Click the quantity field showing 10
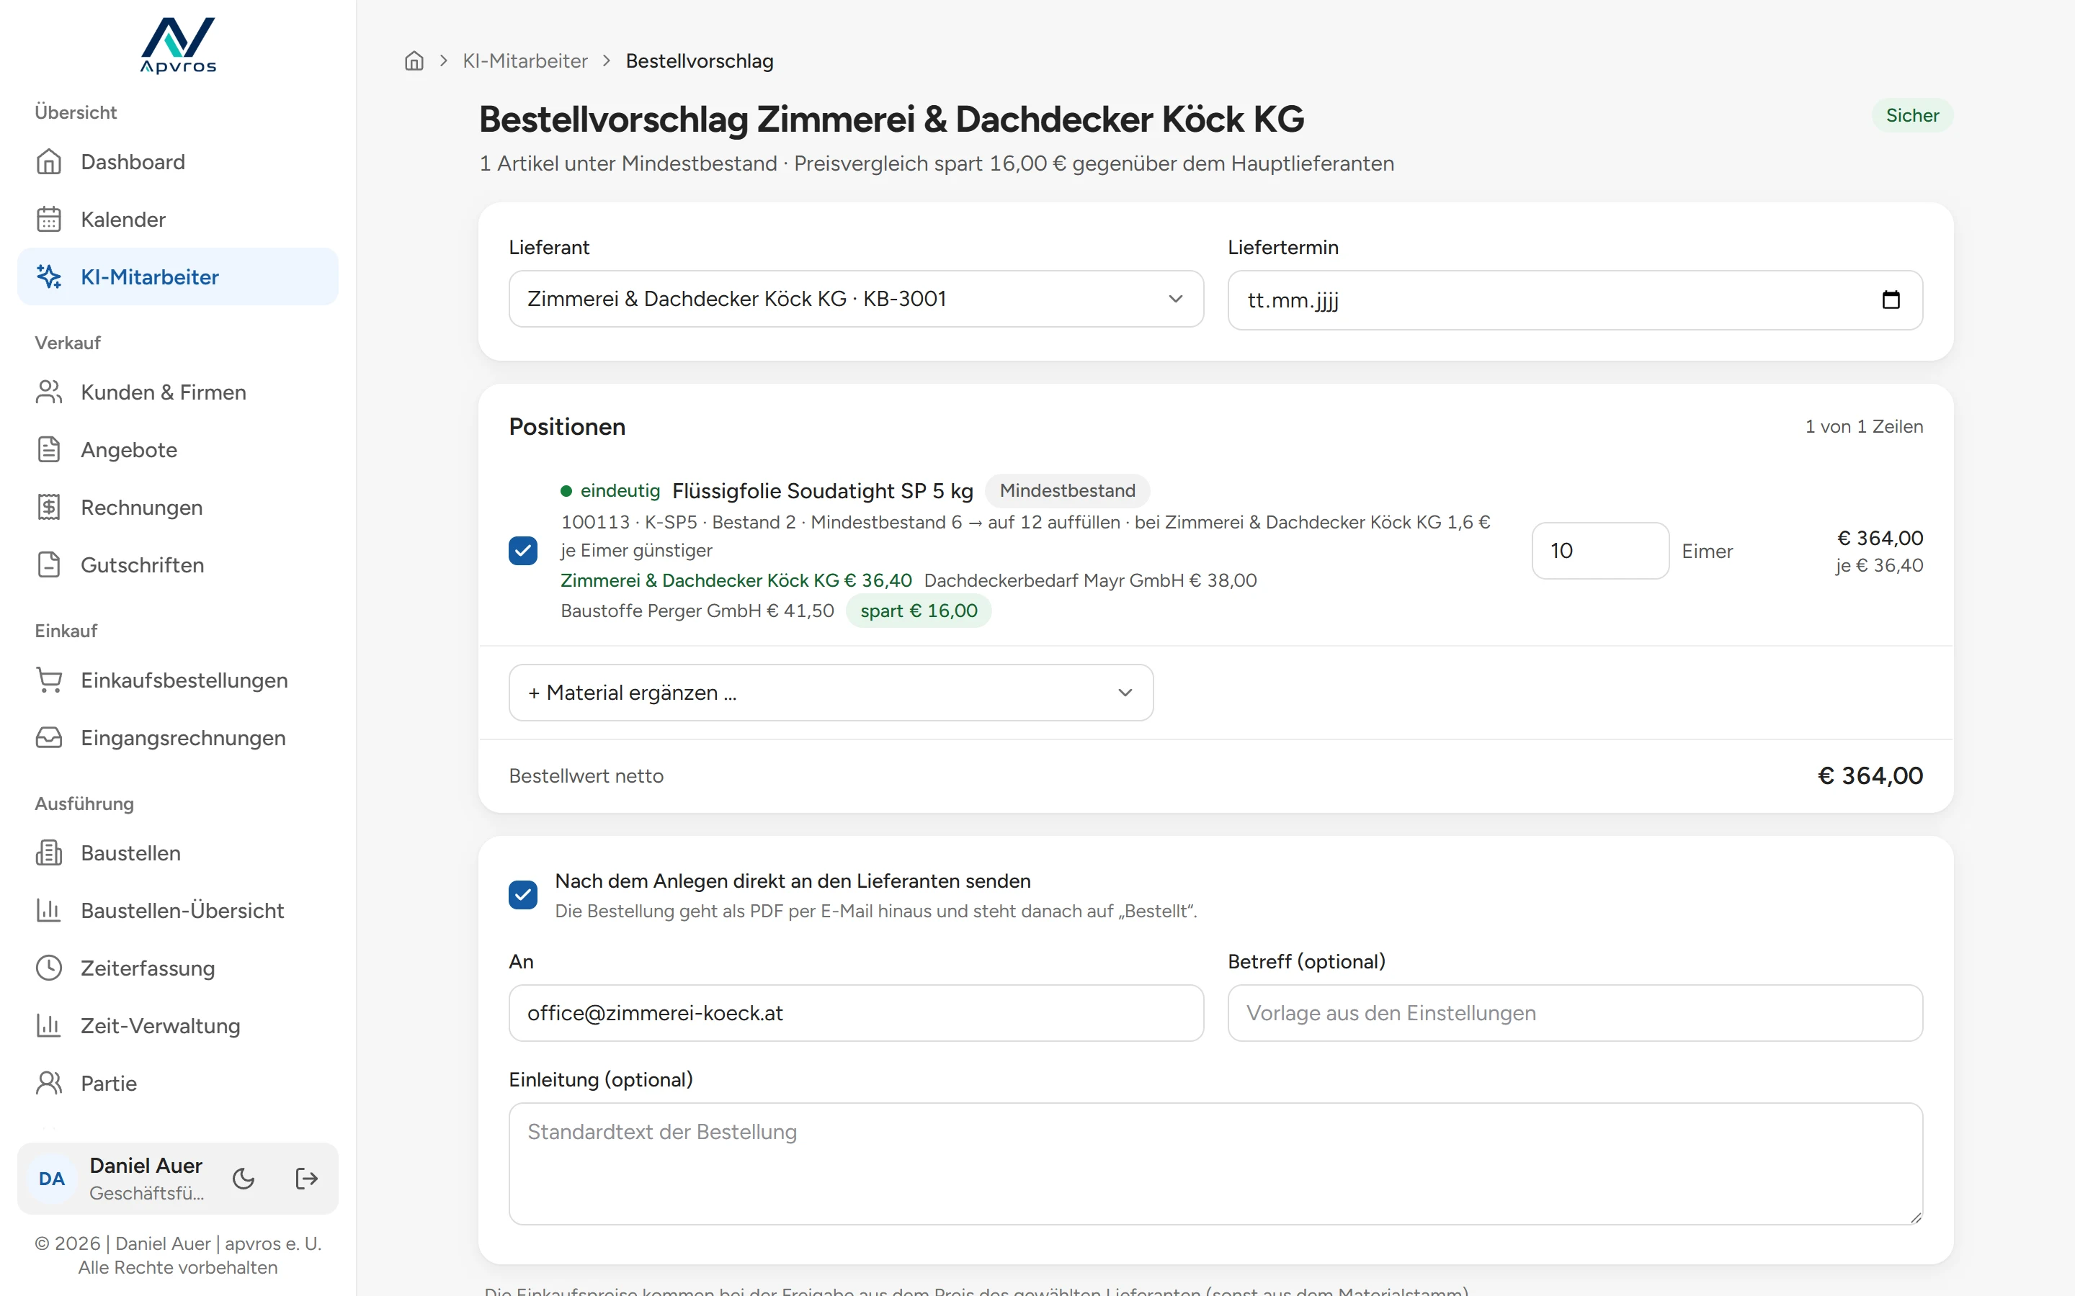 1600,550
